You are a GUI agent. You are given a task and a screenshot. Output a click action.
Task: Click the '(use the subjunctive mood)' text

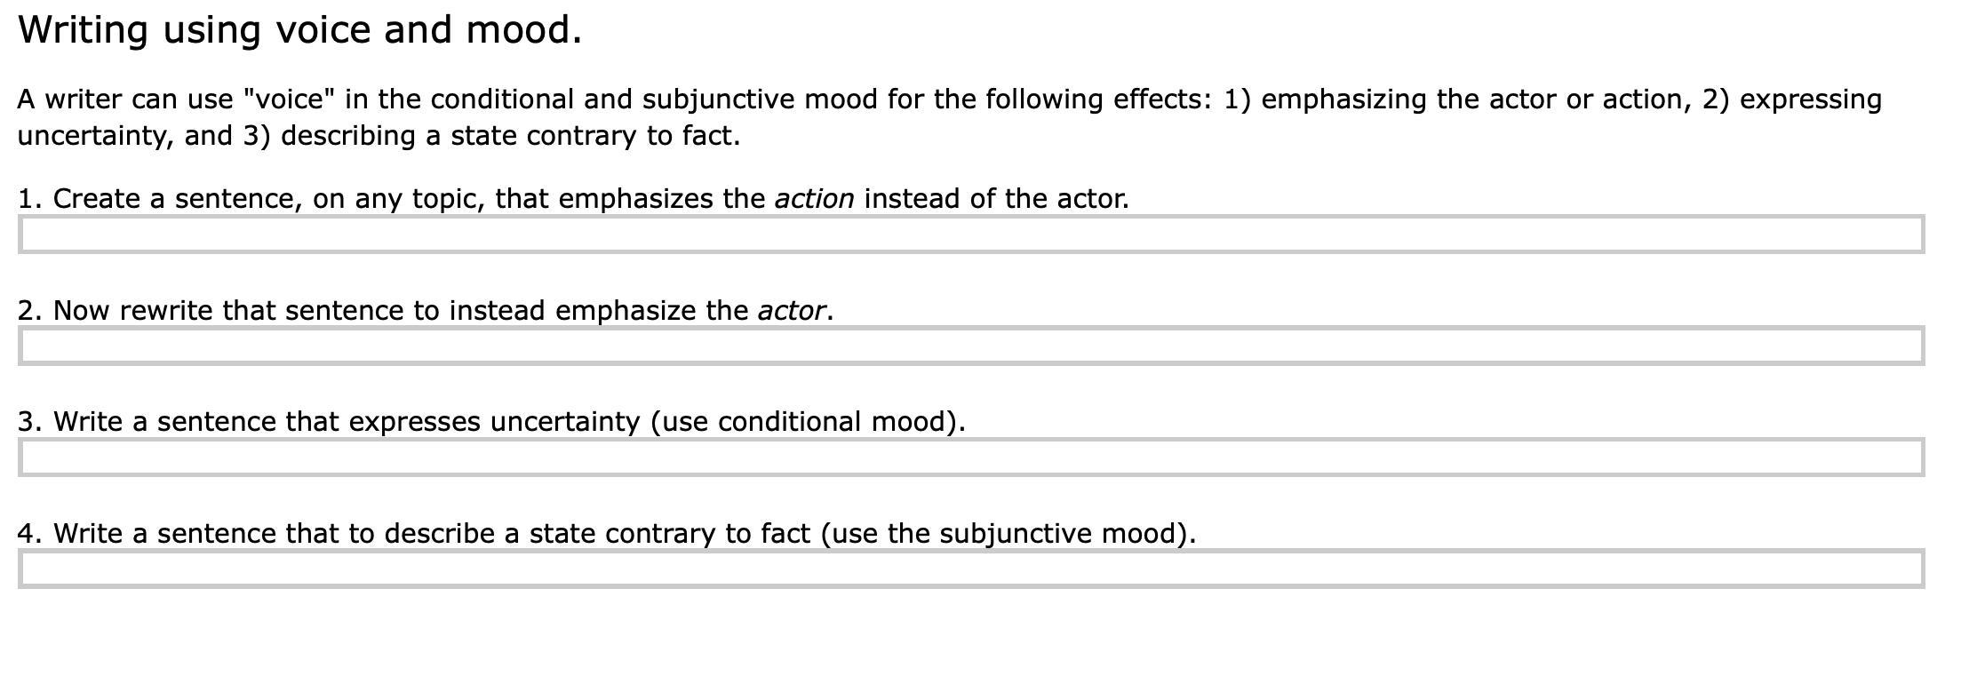point(1008,533)
